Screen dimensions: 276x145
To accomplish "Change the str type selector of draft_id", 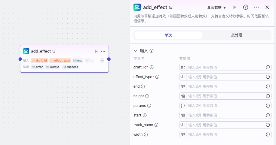I will coord(183,67).
